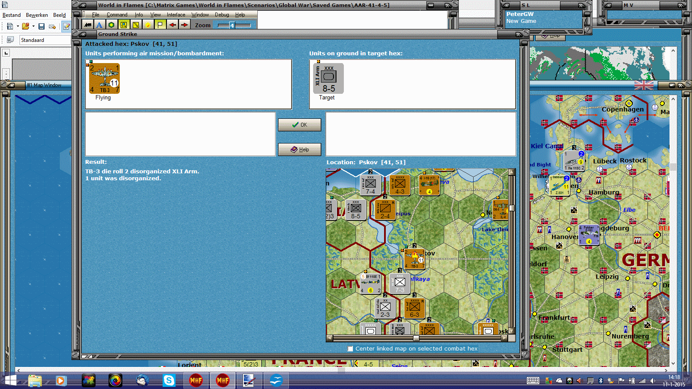The width and height of the screenshot is (692, 389).
Task: Open Thunderbird from the taskbar
Action: [x=142, y=380]
